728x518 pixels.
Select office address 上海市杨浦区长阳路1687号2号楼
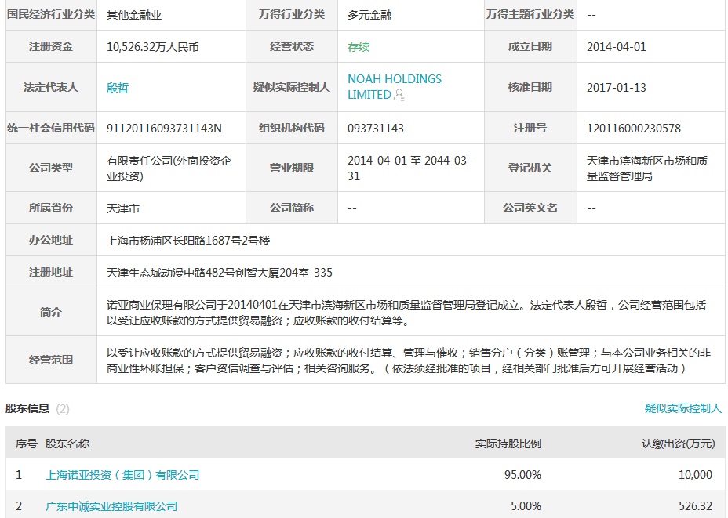point(188,241)
